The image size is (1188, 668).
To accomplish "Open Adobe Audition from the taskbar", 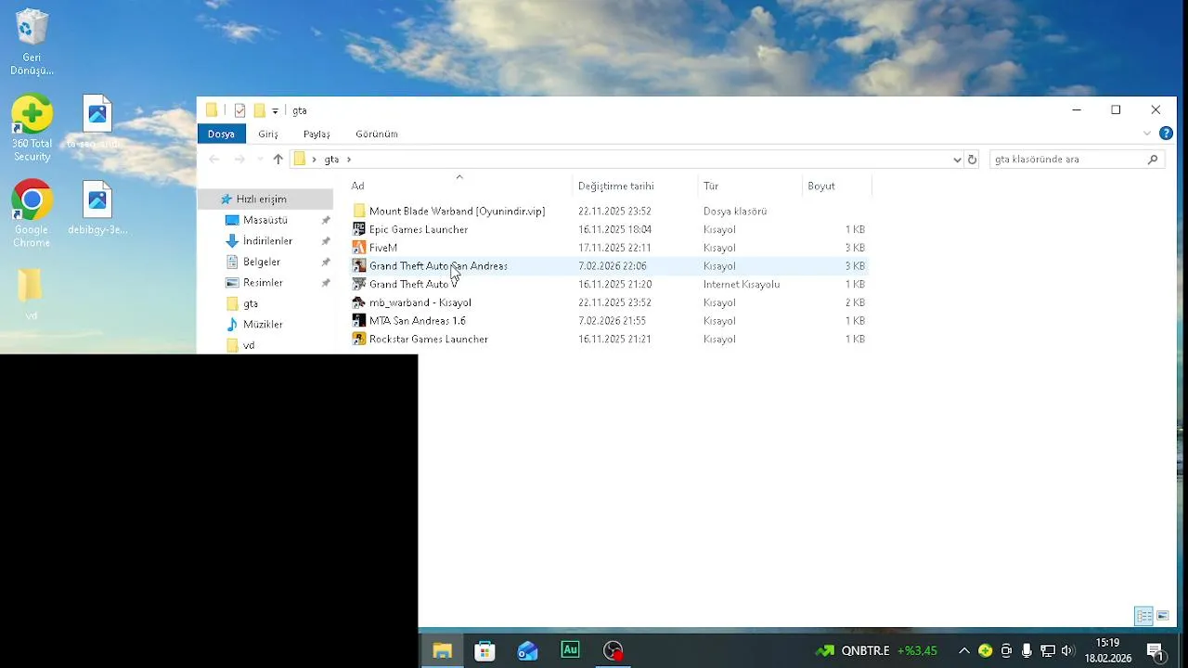I will coord(570,650).
